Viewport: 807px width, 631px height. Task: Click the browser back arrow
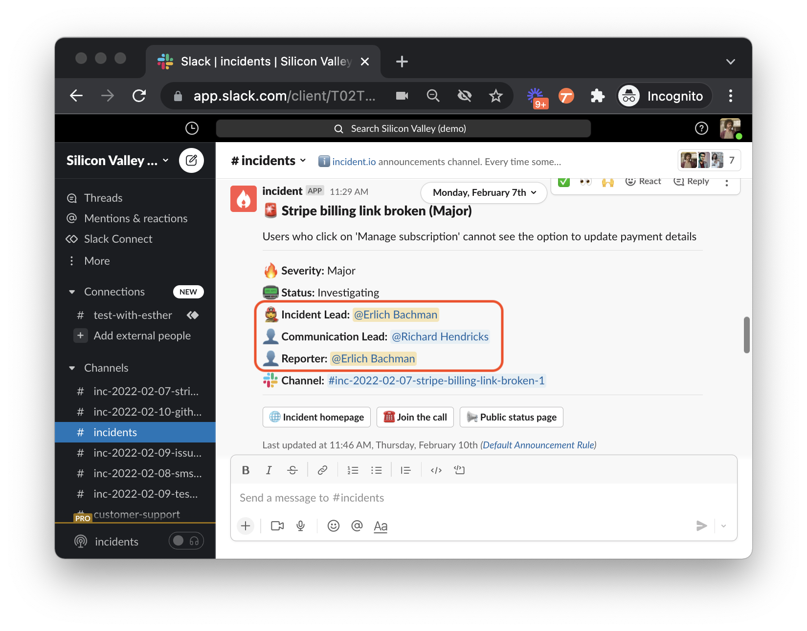coord(76,96)
